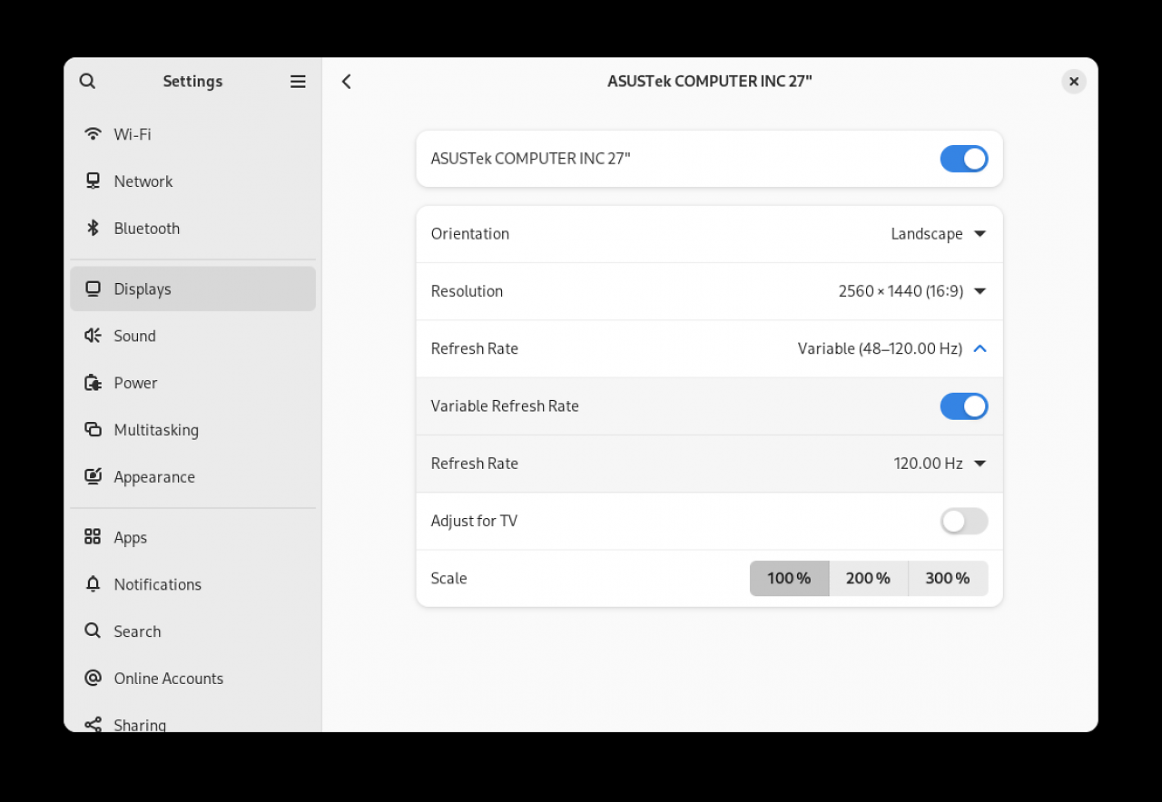Select the Wi-Fi settings panel
The width and height of the screenshot is (1162, 802).
pos(192,134)
